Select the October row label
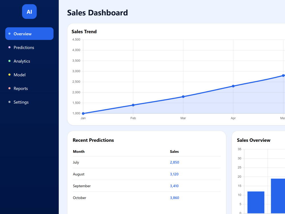Screen dimensions: 285x214 pyautogui.click(x=80, y=198)
